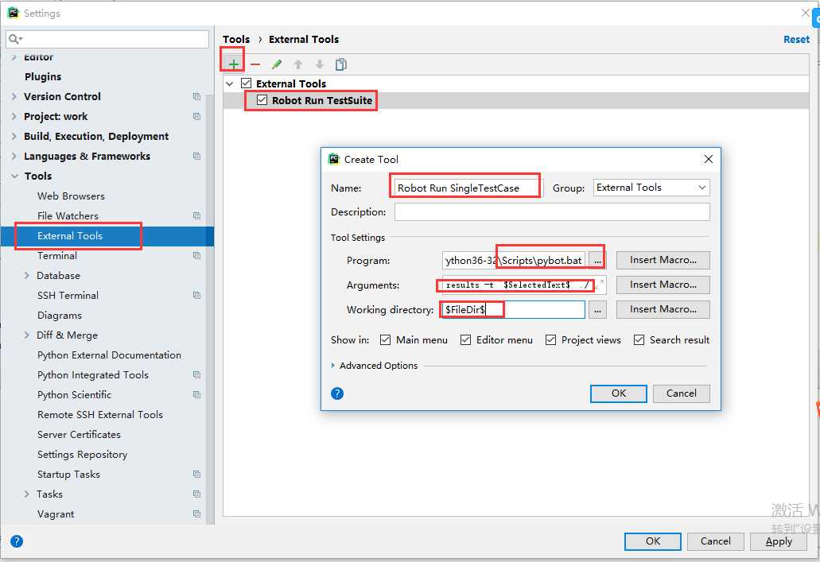Image resolution: width=820 pixels, height=562 pixels.
Task: Expand Advanced Options section
Action: click(x=332, y=366)
